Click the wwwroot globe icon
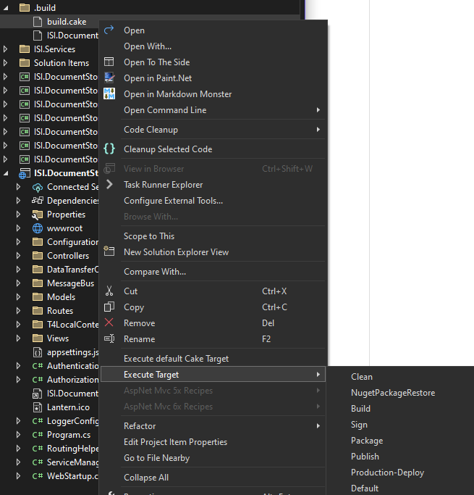474x495 pixels. (38, 228)
